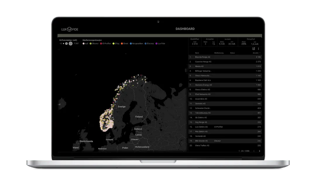Select the Otera Traftec AS row

pos(225,145)
